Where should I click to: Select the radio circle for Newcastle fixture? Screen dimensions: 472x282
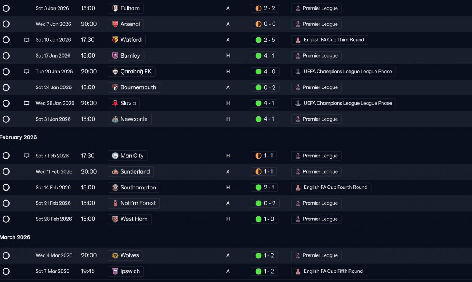click(6, 119)
